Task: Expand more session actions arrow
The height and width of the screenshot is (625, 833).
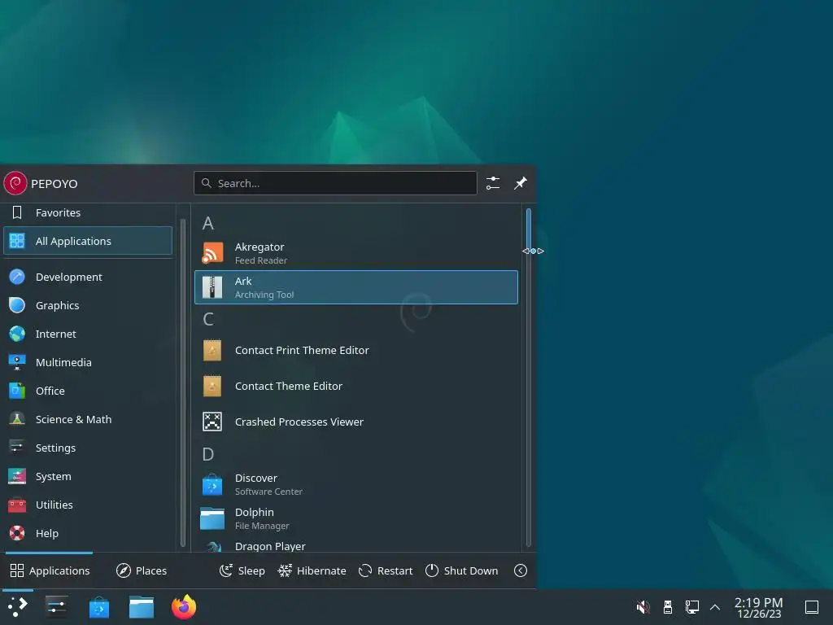Action: [x=521, y=570]
